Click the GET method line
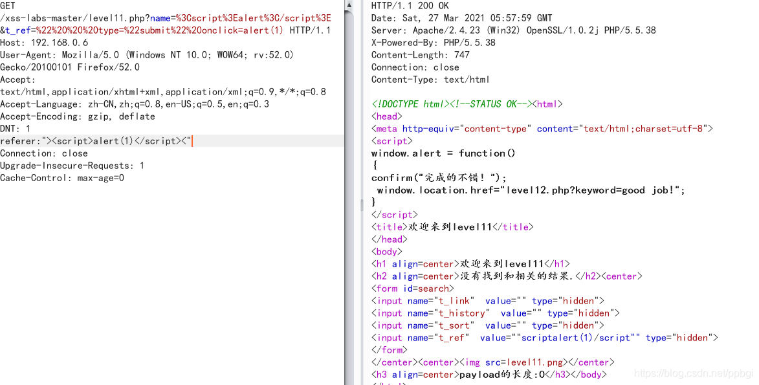This screenshot has height=385, width=759. [8, 6]
